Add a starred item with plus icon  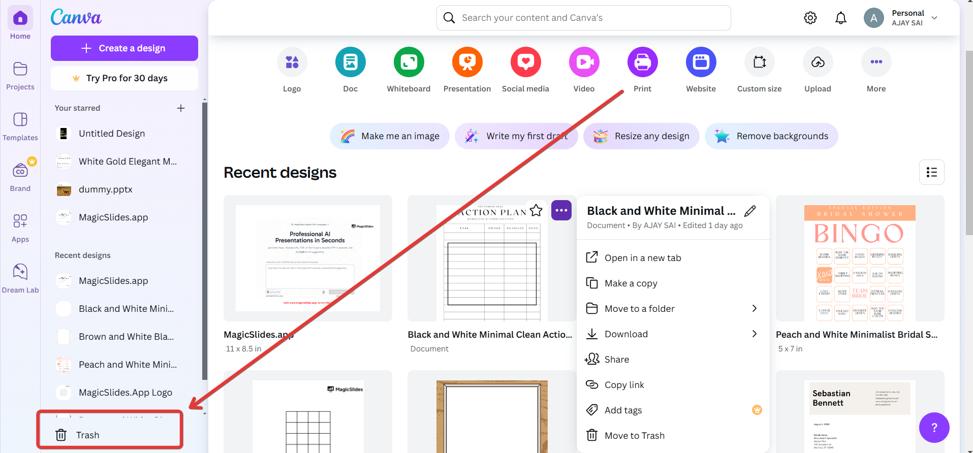(181, 108)
